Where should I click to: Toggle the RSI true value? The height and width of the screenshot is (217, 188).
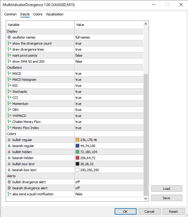click(x=109, y=86)
